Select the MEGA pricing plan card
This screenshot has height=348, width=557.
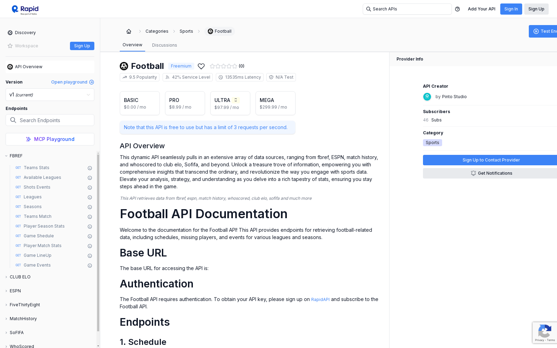pyautogui.click(x=275, y=103)
